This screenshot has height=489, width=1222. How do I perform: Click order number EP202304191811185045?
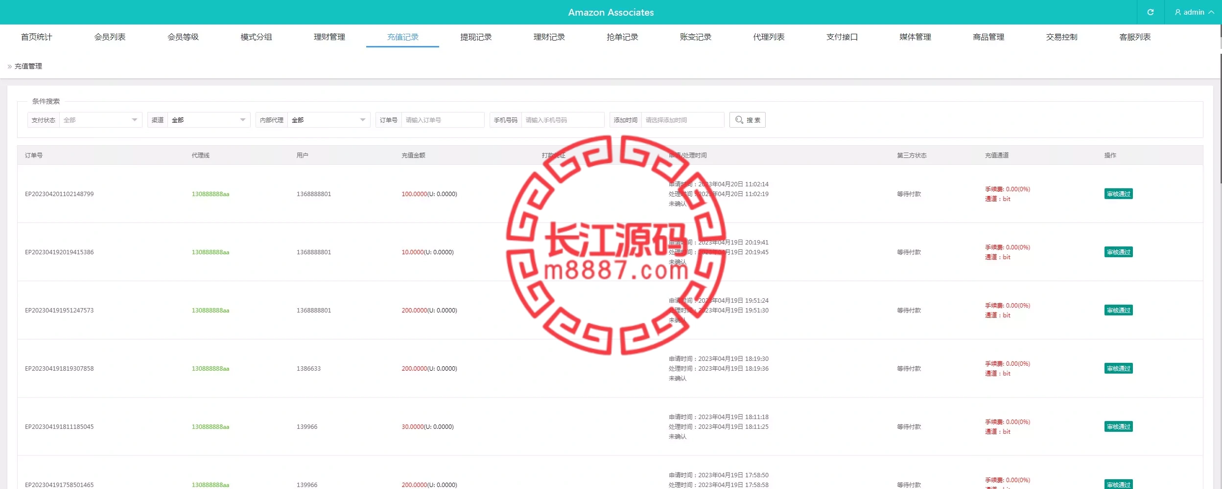tap(59, 427)
